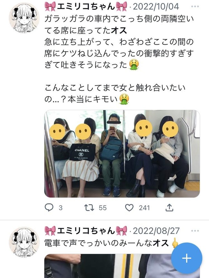Open the second tweet's attached image
The width and height of the screenshot is (209, 278).
[122, 266]
